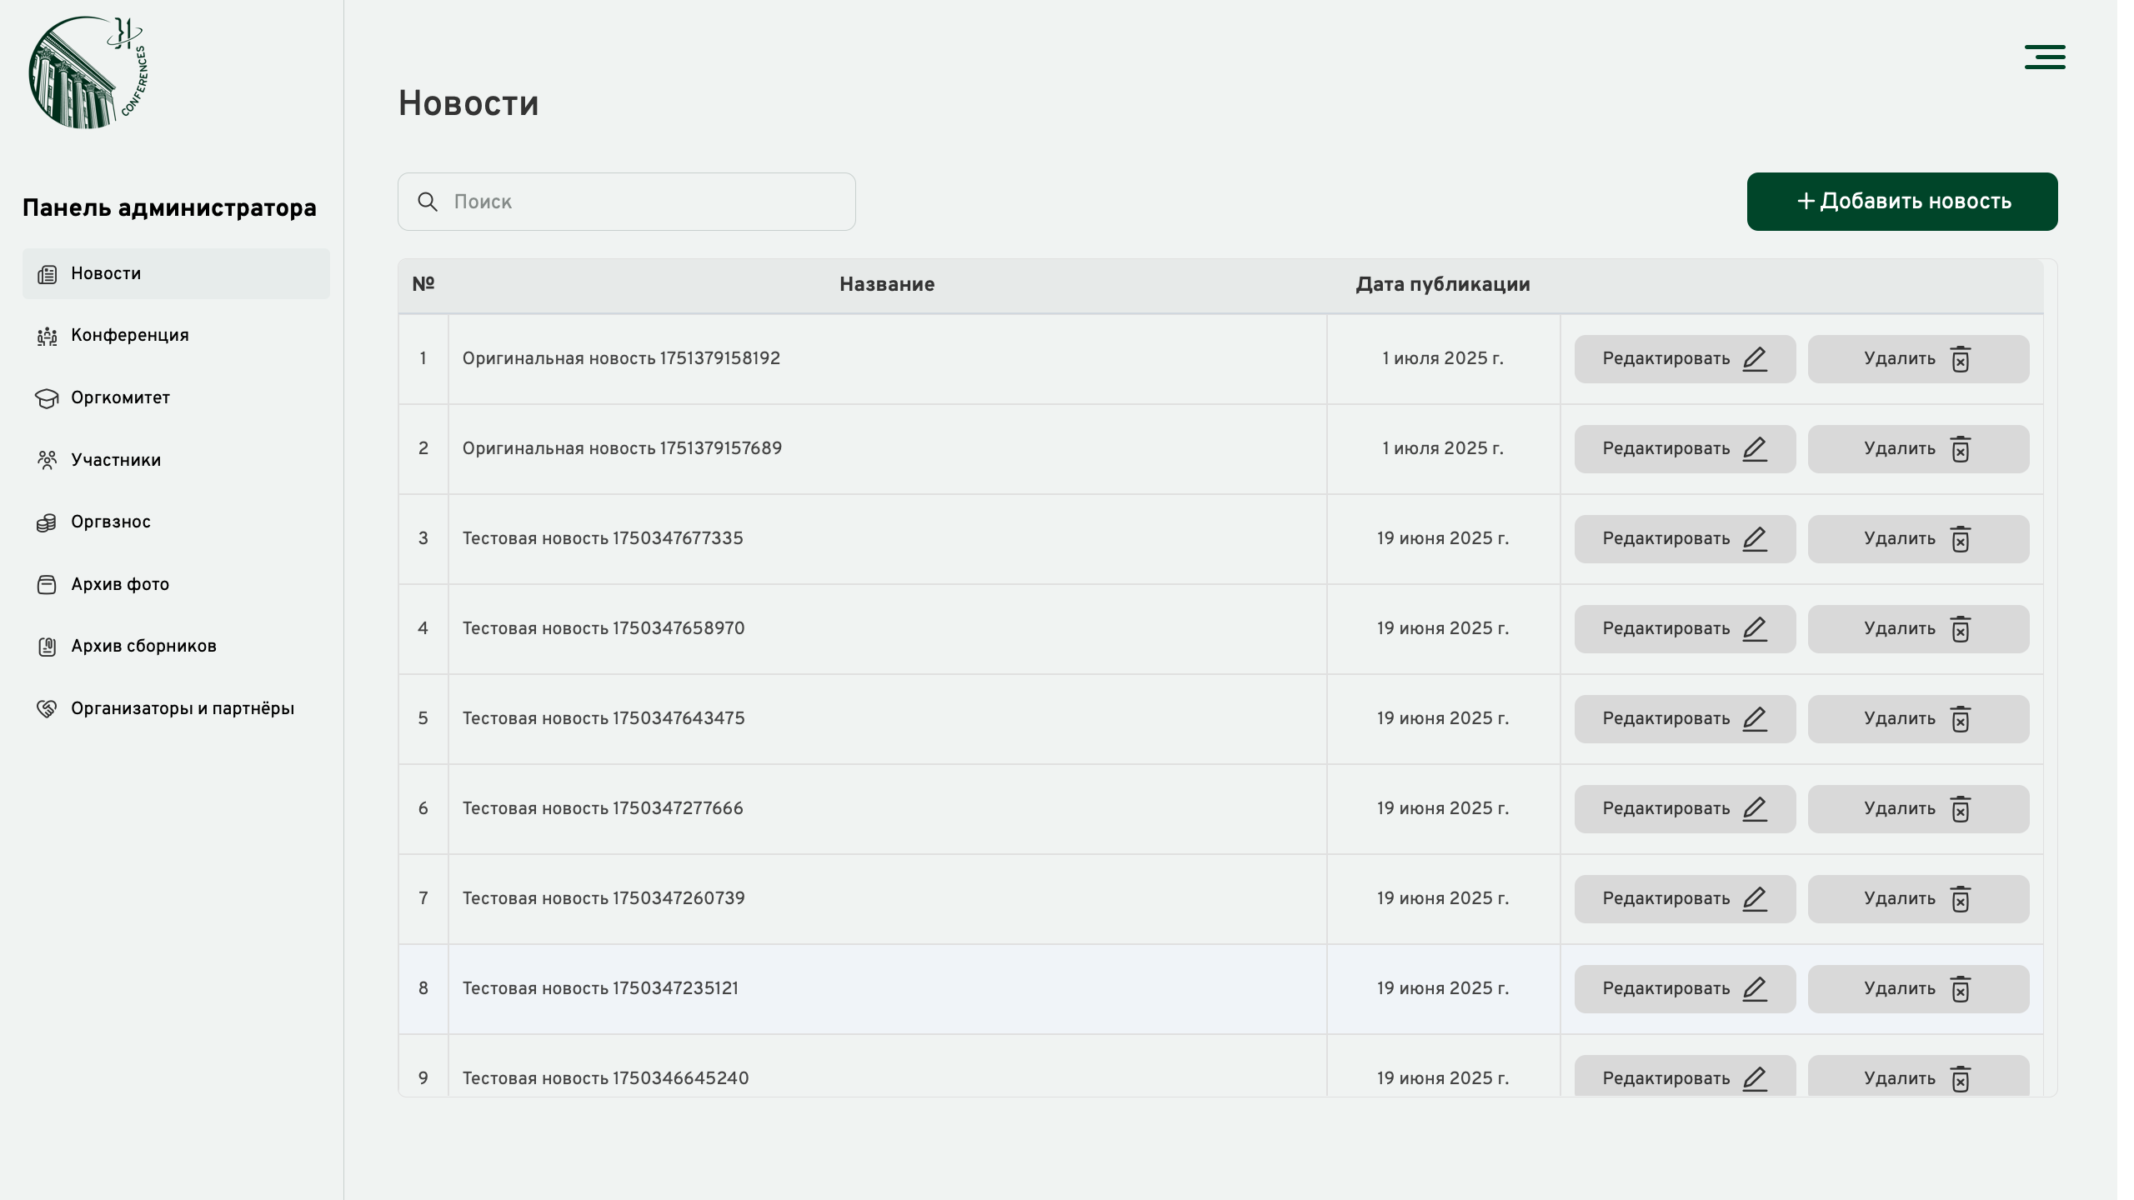The width and height of the screenshot is (2134, 1200).
Task: Edit news item 1751379158192
Action: coord(1685,359)
